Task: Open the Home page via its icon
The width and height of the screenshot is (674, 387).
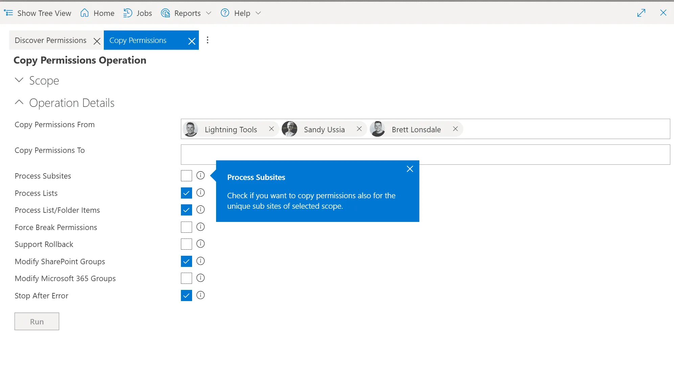Action: (84, 13)
